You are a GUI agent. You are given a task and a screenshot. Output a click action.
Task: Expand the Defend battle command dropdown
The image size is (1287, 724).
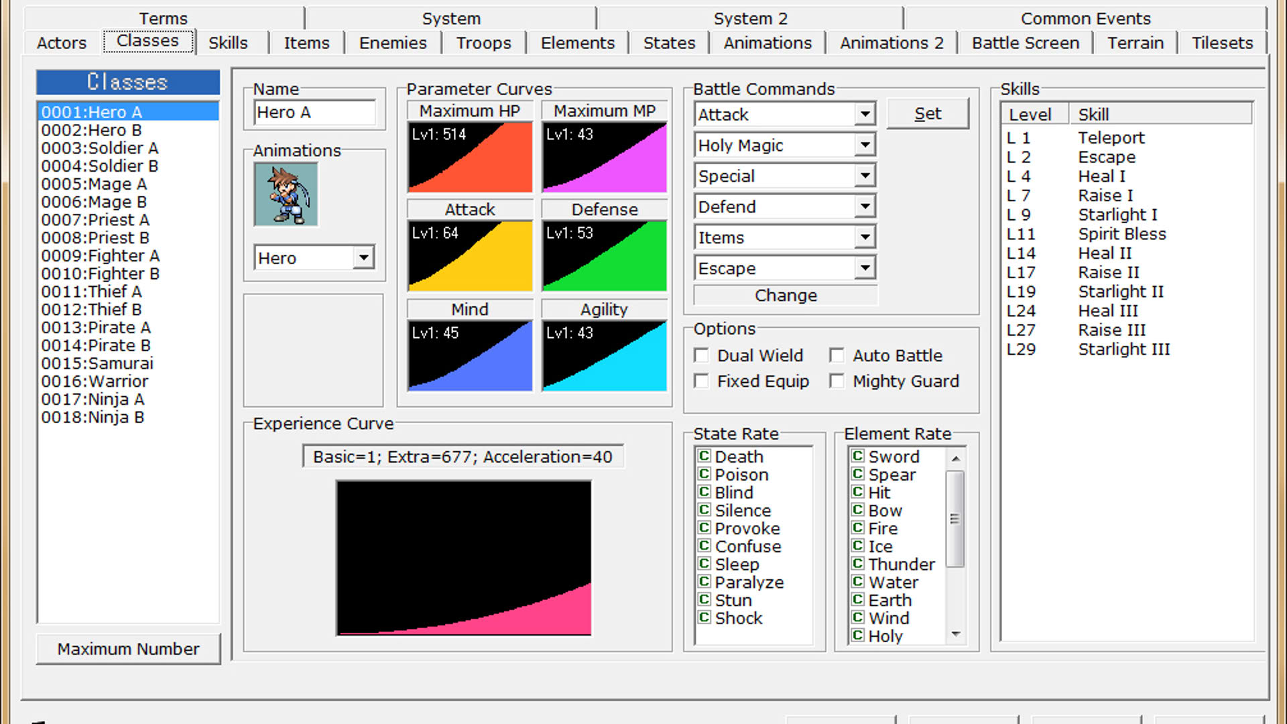(865, 206)
